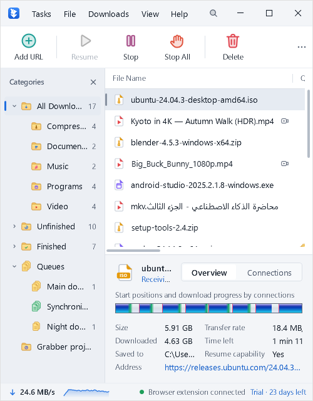The image size is (313, 401).
Task: Select Kyoto in 4K Autumn Walk file
Action: (x=205, y=121)
